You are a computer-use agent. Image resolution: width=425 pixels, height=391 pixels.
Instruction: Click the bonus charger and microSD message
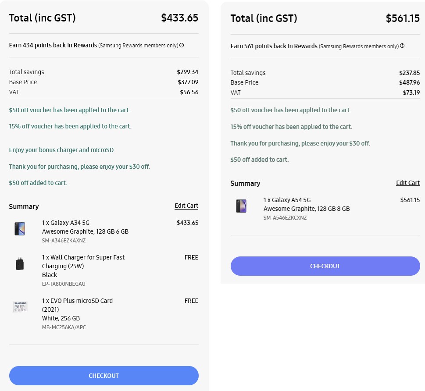tap(61, 150)
